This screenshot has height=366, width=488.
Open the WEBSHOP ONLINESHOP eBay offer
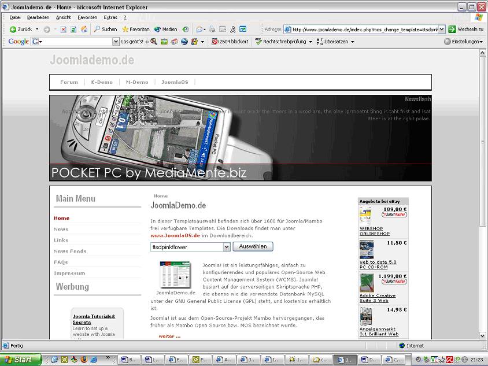(x=375, y=231)
